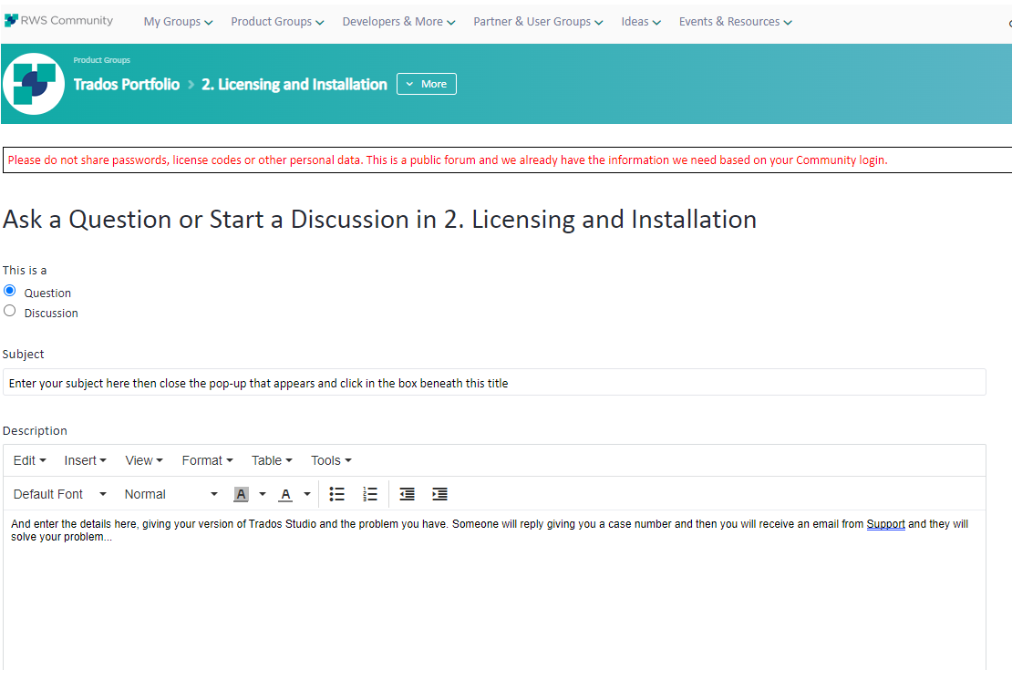Click the decrease indent icon
The image size is (1012, 680).
click(407, 493)
